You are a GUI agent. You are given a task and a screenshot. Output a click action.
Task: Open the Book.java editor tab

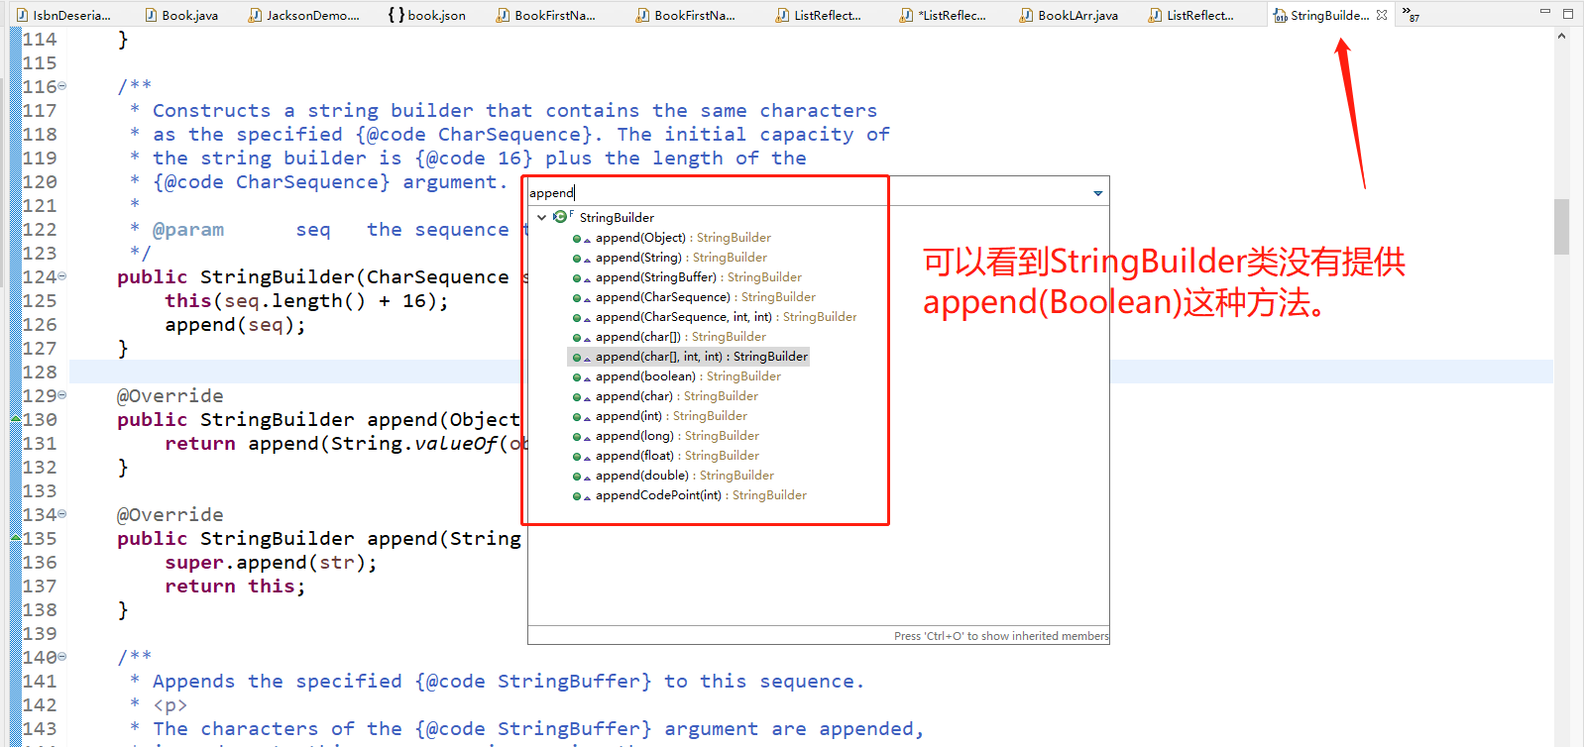(181, 15)
